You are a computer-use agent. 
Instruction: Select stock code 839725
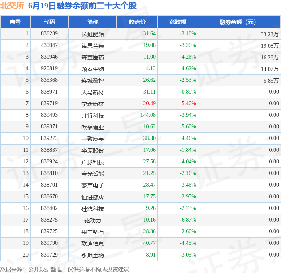(49, 232)
